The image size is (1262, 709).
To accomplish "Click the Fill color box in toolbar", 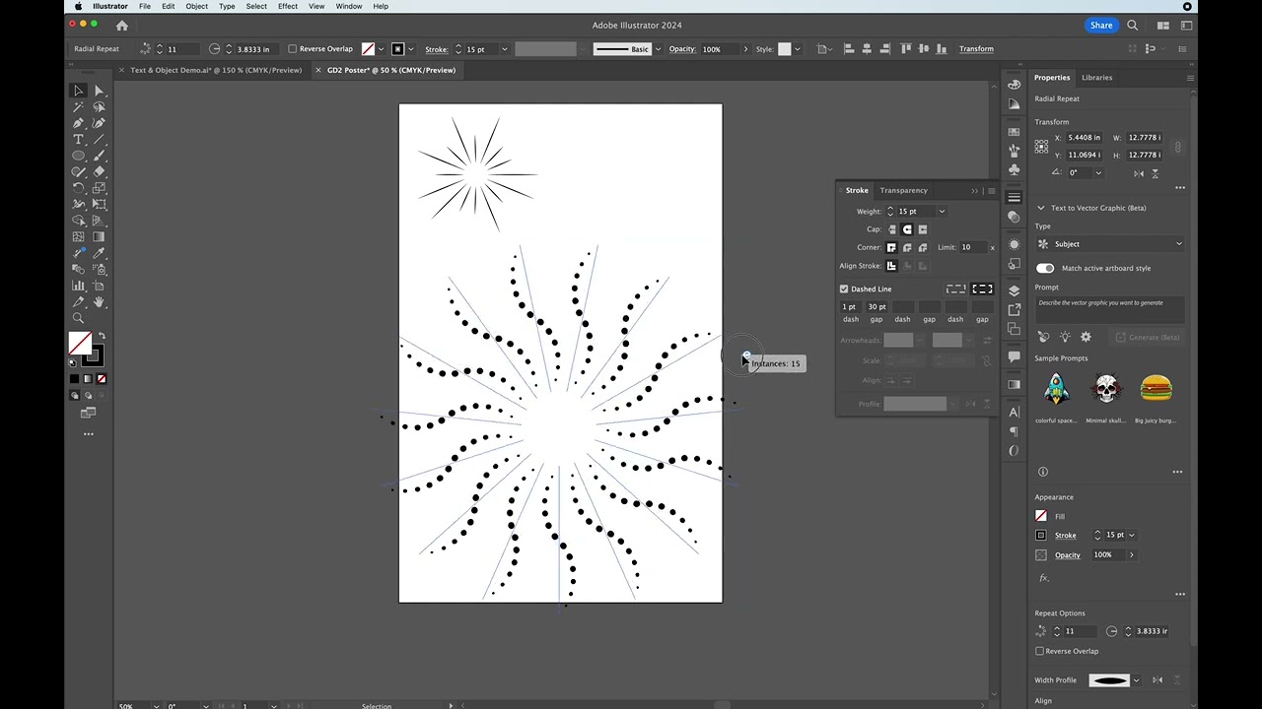I will (x=80, y=343).
